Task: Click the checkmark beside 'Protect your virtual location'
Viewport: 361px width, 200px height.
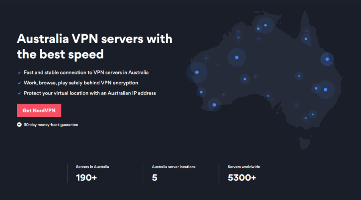Action: tap(19, 94)
